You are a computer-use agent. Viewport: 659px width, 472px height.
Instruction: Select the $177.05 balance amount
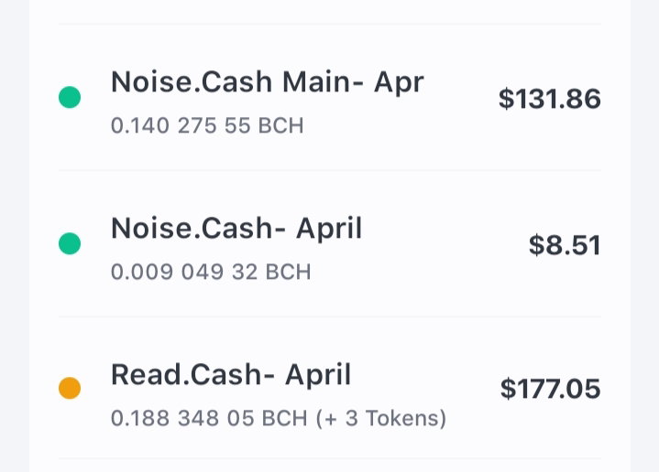tap(550, 389)
